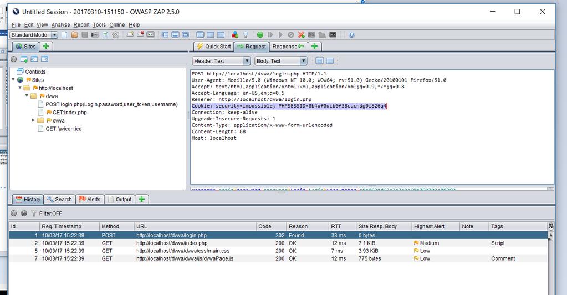This screenshot has width=567, height=295.
Task: Click the add tab plus beside Output
Action: [141, 199]
